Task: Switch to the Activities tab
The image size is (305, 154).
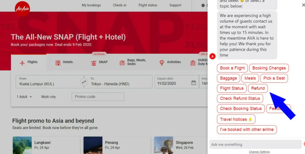Action: pos(170,62)
